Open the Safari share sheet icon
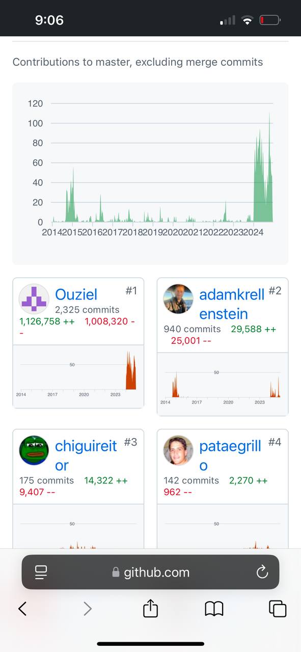Screen dimensions: 301x652 (150, 608)
